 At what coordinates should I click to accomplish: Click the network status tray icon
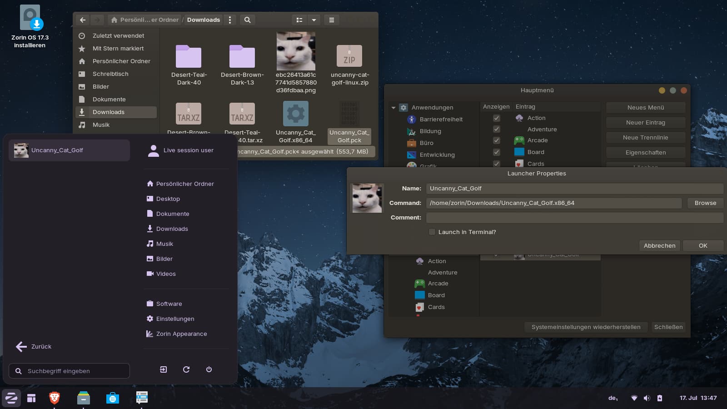[x=634, y=398]
